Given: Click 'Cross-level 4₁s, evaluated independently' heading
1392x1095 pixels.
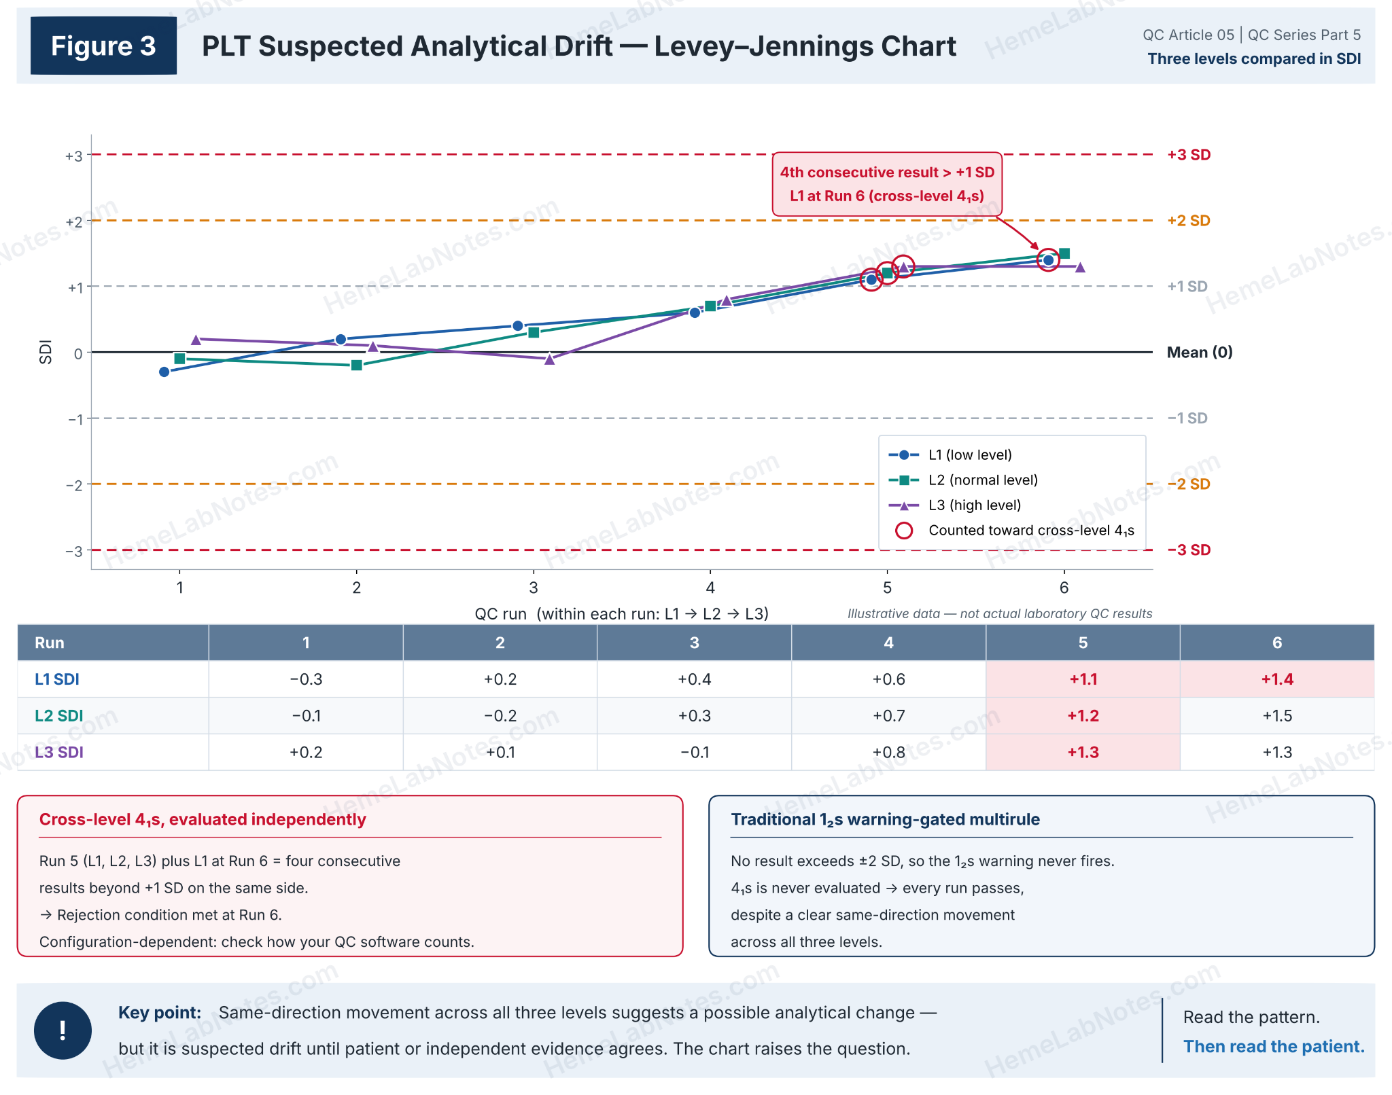Looking at the screenshot, I should tap(203, 820).
